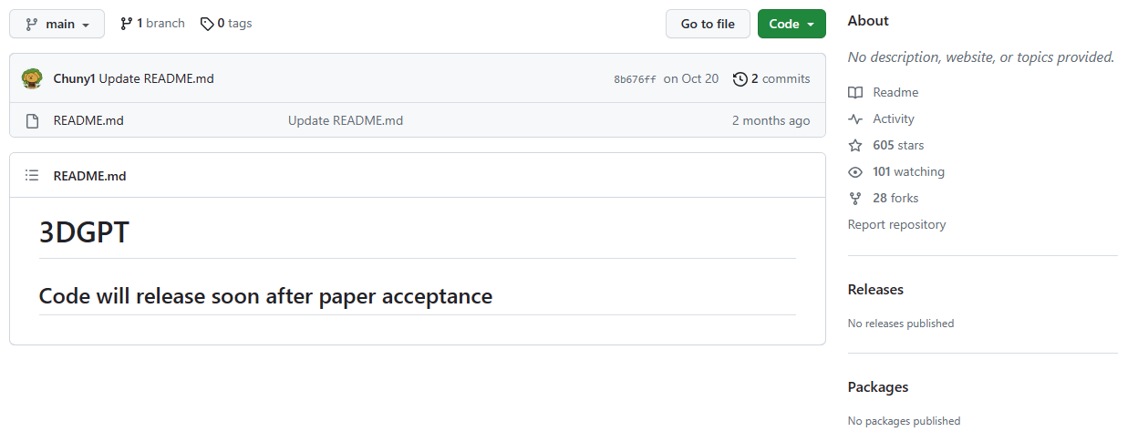Viewport: 1138px width, 442px height.
Task: Open Chuny1's avatar image
Action: [32, 78]
